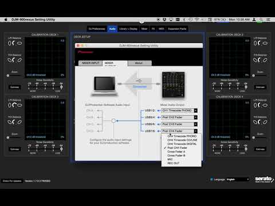
Task: Open the USB5/6 Post CH3 Fader dropdown
Action: coord(179,124)
